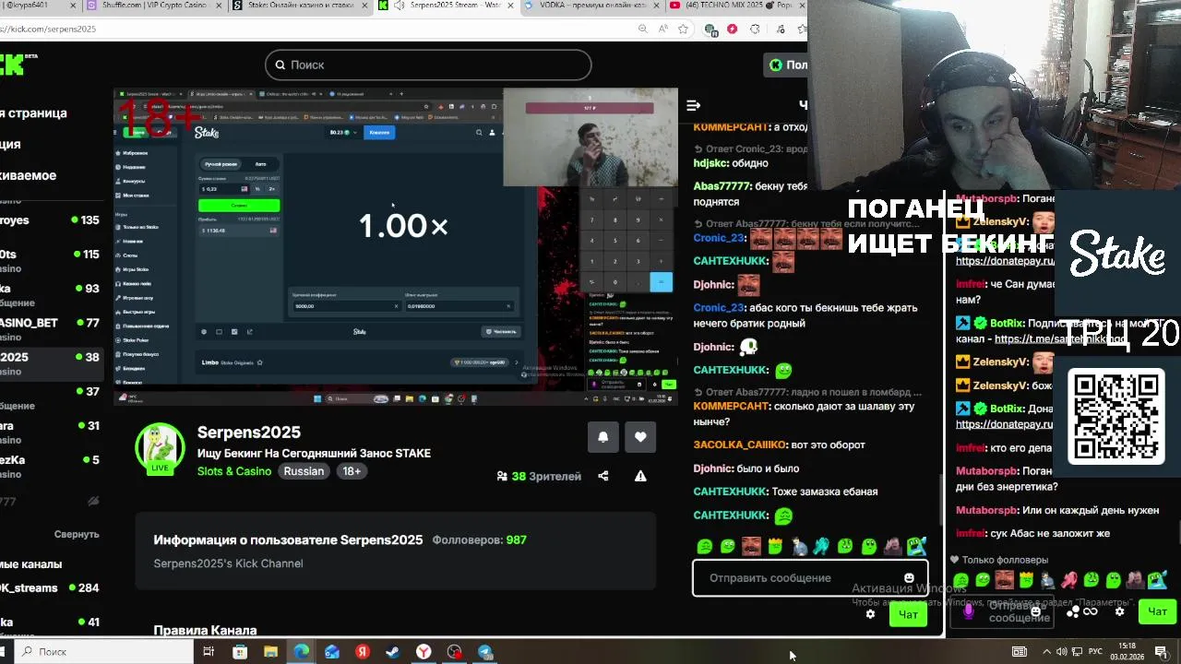
Task: Open Steam from the taskbar
Action: pos(393,652)
